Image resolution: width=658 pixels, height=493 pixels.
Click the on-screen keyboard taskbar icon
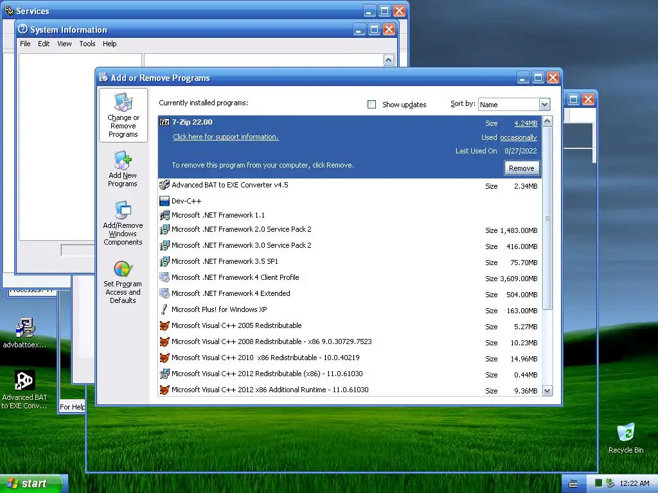pyautogui.click(x=573, y=483)
